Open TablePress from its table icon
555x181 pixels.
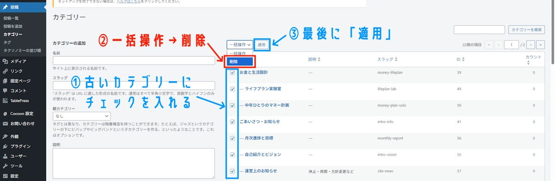point(5,100)
